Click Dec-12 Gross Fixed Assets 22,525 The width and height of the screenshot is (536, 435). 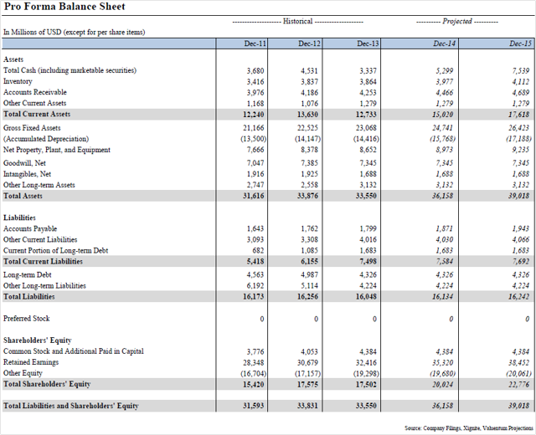click(x=307, y=128)
